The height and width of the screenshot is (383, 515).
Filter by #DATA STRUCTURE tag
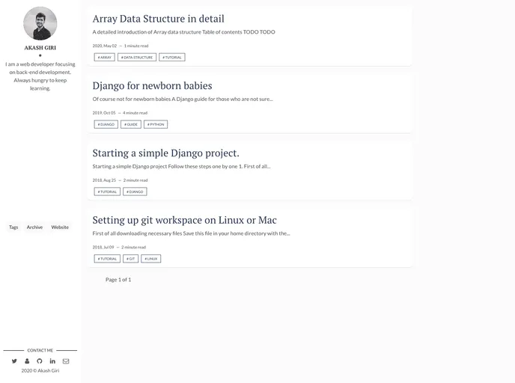[x=137, y=57]
